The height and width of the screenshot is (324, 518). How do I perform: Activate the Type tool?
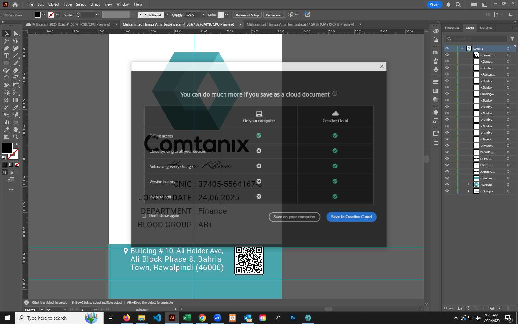6,56
